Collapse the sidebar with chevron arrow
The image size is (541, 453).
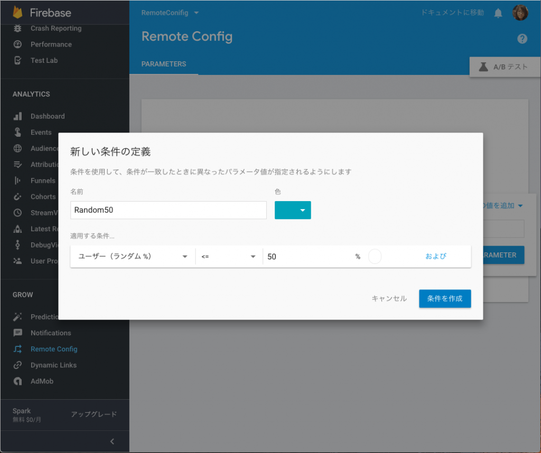pyautogui.click(x=112, y=441)
